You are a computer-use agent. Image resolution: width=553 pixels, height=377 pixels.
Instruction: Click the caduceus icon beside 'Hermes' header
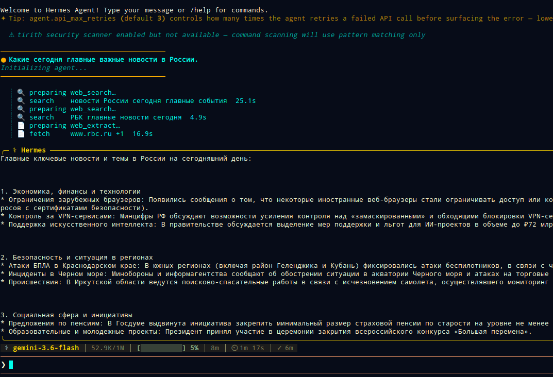pos(15,150)
